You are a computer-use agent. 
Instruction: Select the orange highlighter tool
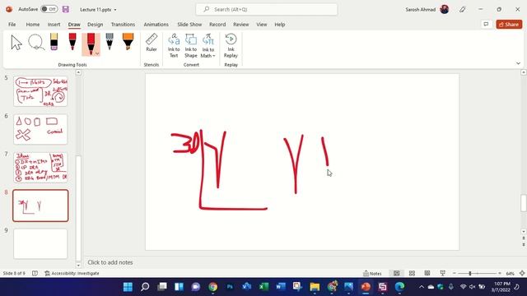(x=128, y=42)
